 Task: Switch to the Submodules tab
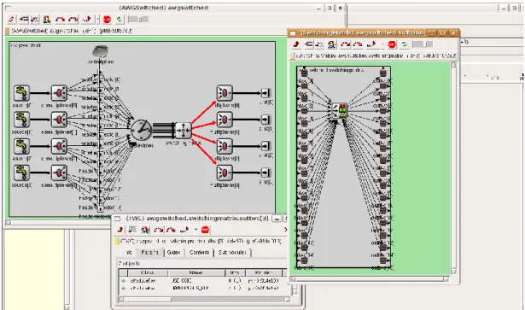point(232,253)
